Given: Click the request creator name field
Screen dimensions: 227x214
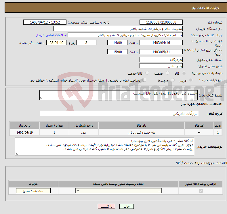Looking at the screenshot, I should tap(125, 35).
